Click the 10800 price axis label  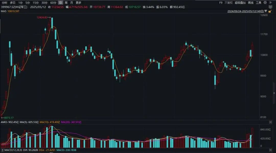pyautogui.click(x=264, y=55)
